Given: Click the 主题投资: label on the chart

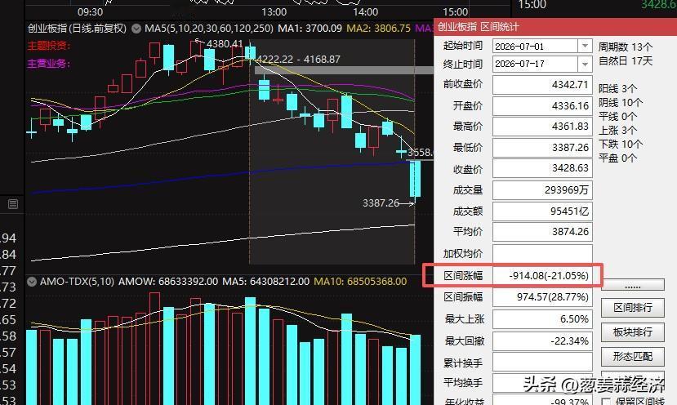Looking at the screenshot, I should pos(48,46).
